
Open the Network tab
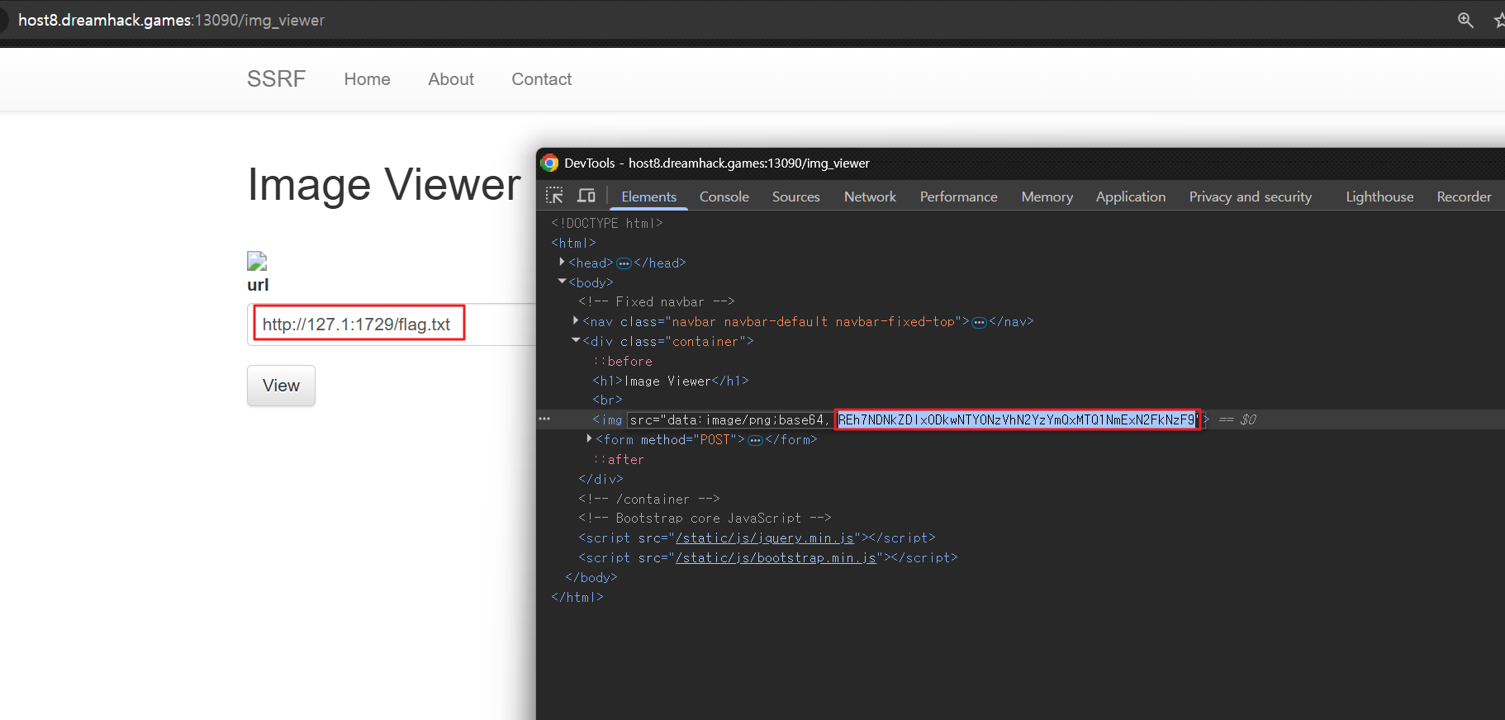pyautogui.click(x=870, y=197)
